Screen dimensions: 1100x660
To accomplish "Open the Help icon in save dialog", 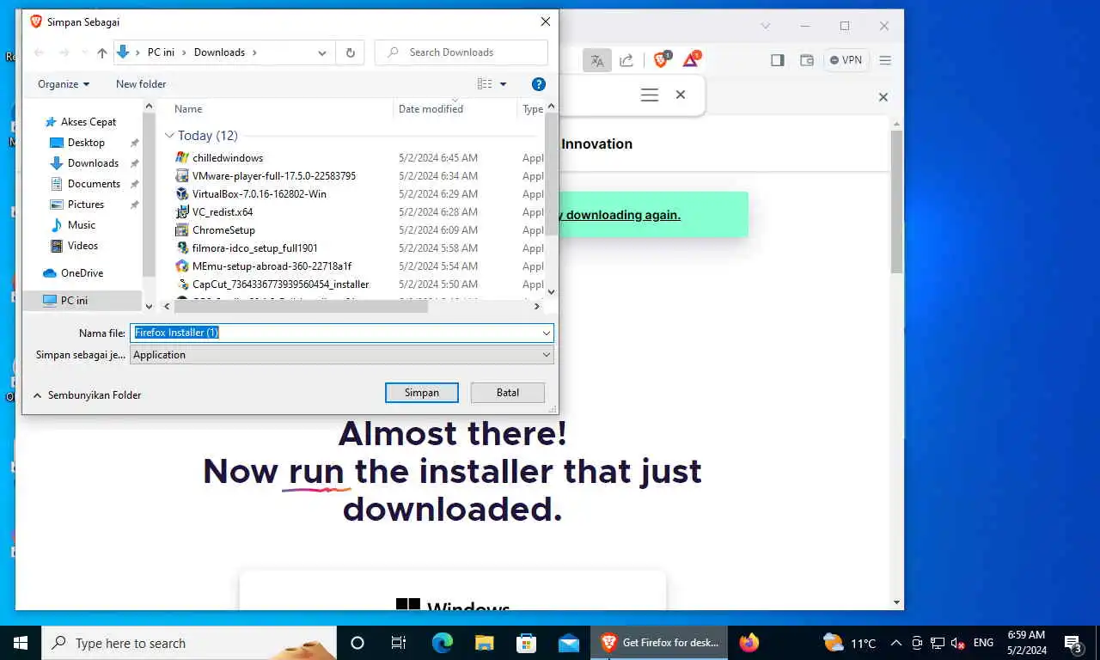I will pos(539,84).
